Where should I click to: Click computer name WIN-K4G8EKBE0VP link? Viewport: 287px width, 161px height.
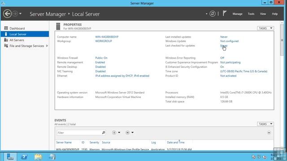[x=107, y=37]
